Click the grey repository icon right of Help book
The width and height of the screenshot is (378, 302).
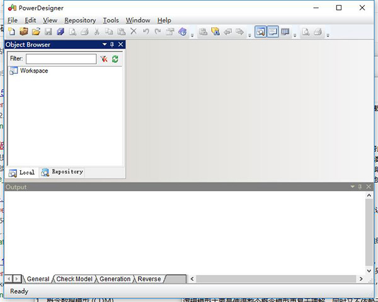pos(203,32)
